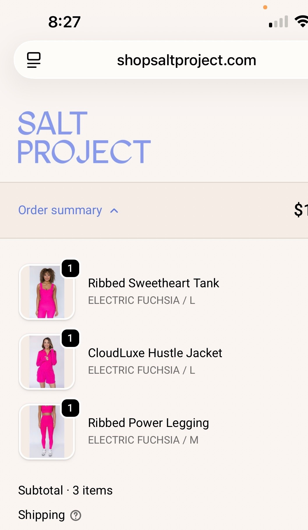Select the Ribbed Power Legging product name
Screen dimensions: 308x530
pos(148,423)
